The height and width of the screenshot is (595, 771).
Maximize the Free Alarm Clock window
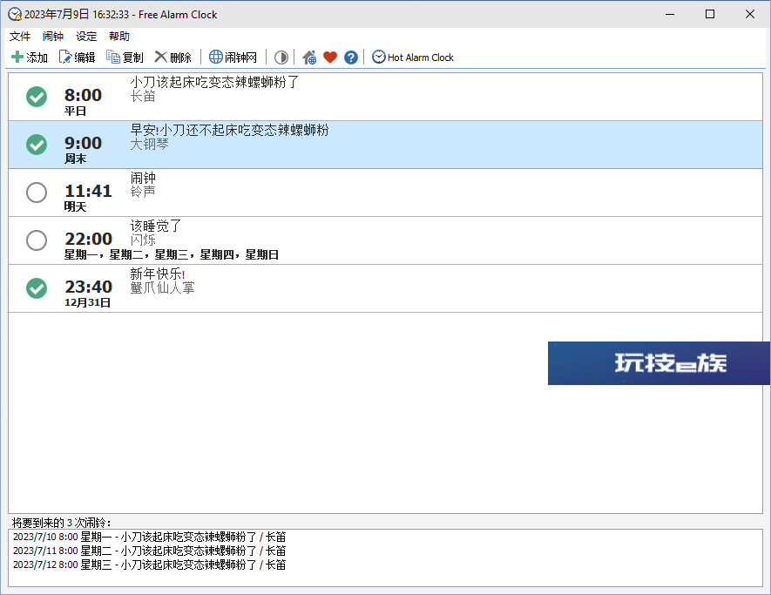[709, 14]
